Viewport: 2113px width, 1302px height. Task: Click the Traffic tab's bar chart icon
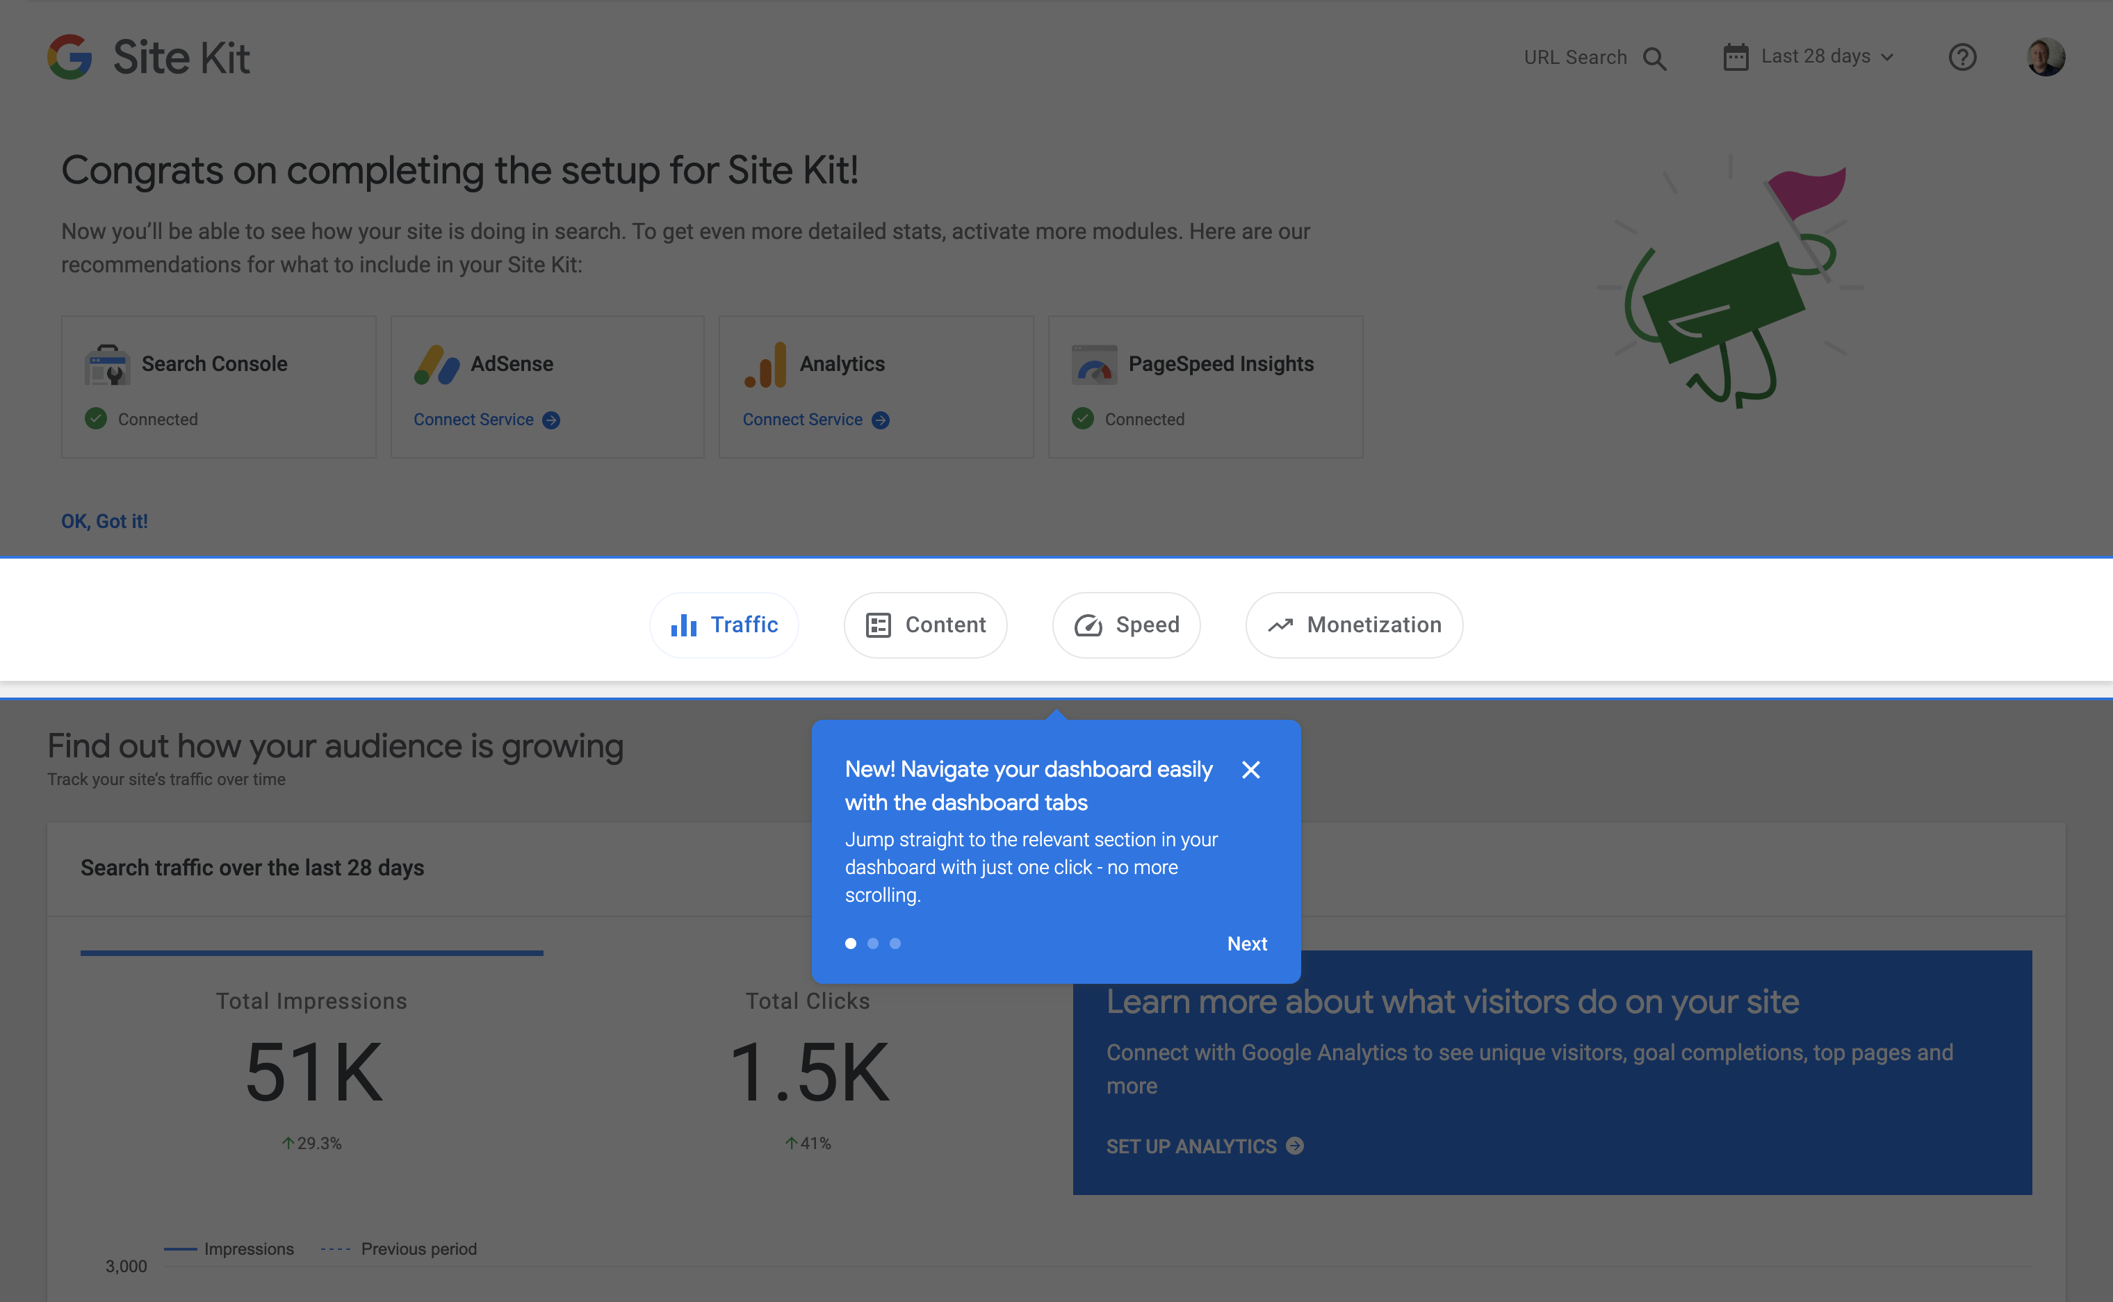684,625
